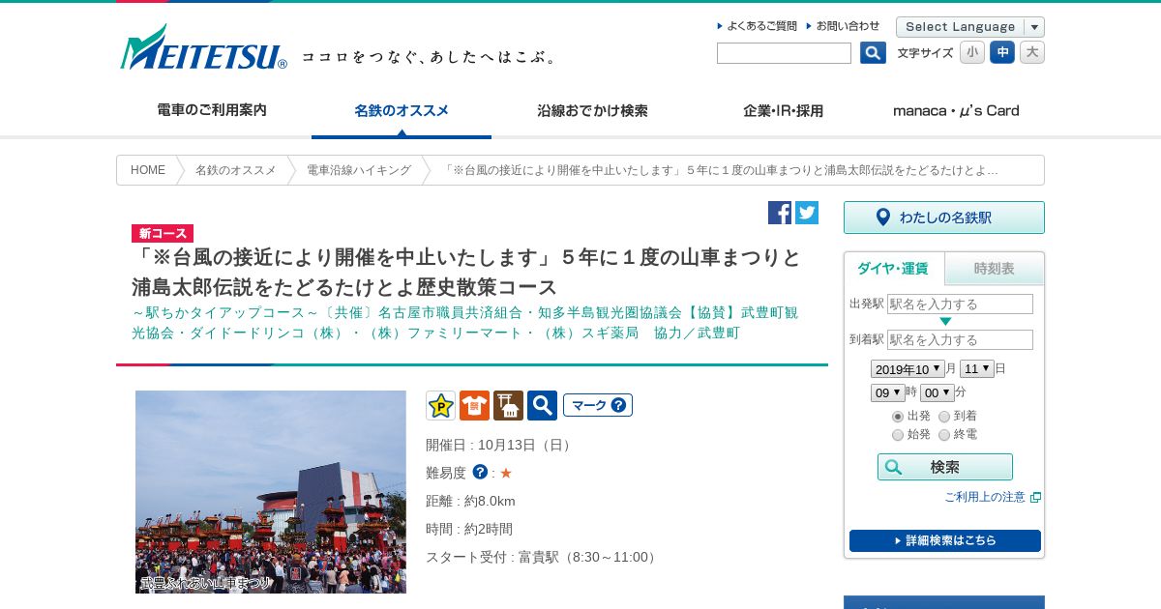Open the マーク help button
Image resolution: width=1161 pixels, height=609 pixels.
pyautogui.click(x=598, y=405)
